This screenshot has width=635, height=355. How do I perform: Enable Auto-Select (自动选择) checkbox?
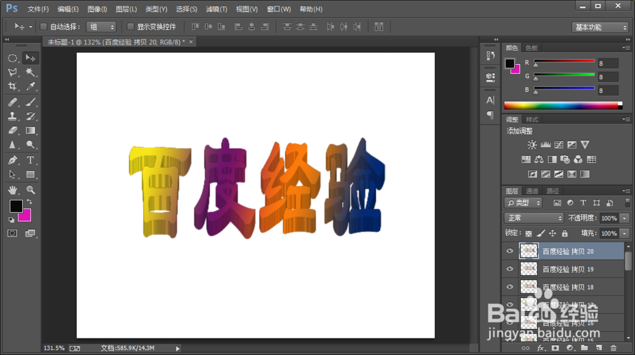[x=43, y=27]
